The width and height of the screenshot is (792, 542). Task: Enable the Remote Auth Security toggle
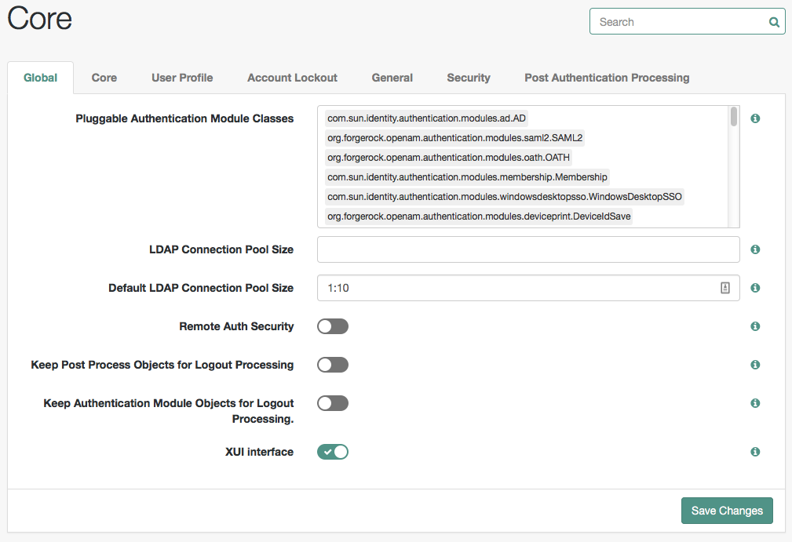[x=333, y=326]
